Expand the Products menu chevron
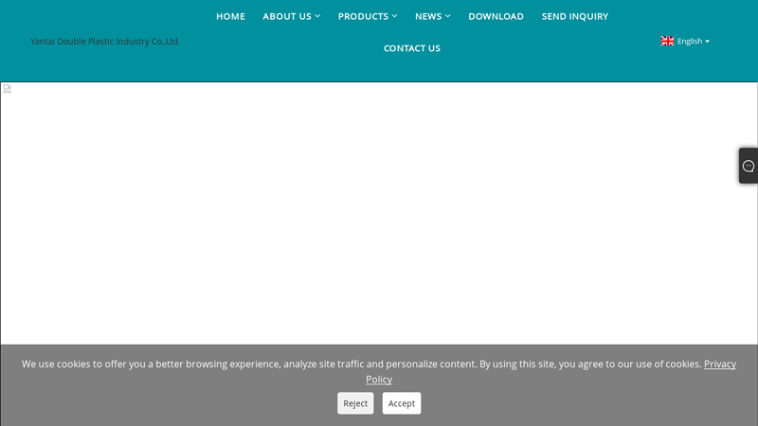 coord(394,16)
